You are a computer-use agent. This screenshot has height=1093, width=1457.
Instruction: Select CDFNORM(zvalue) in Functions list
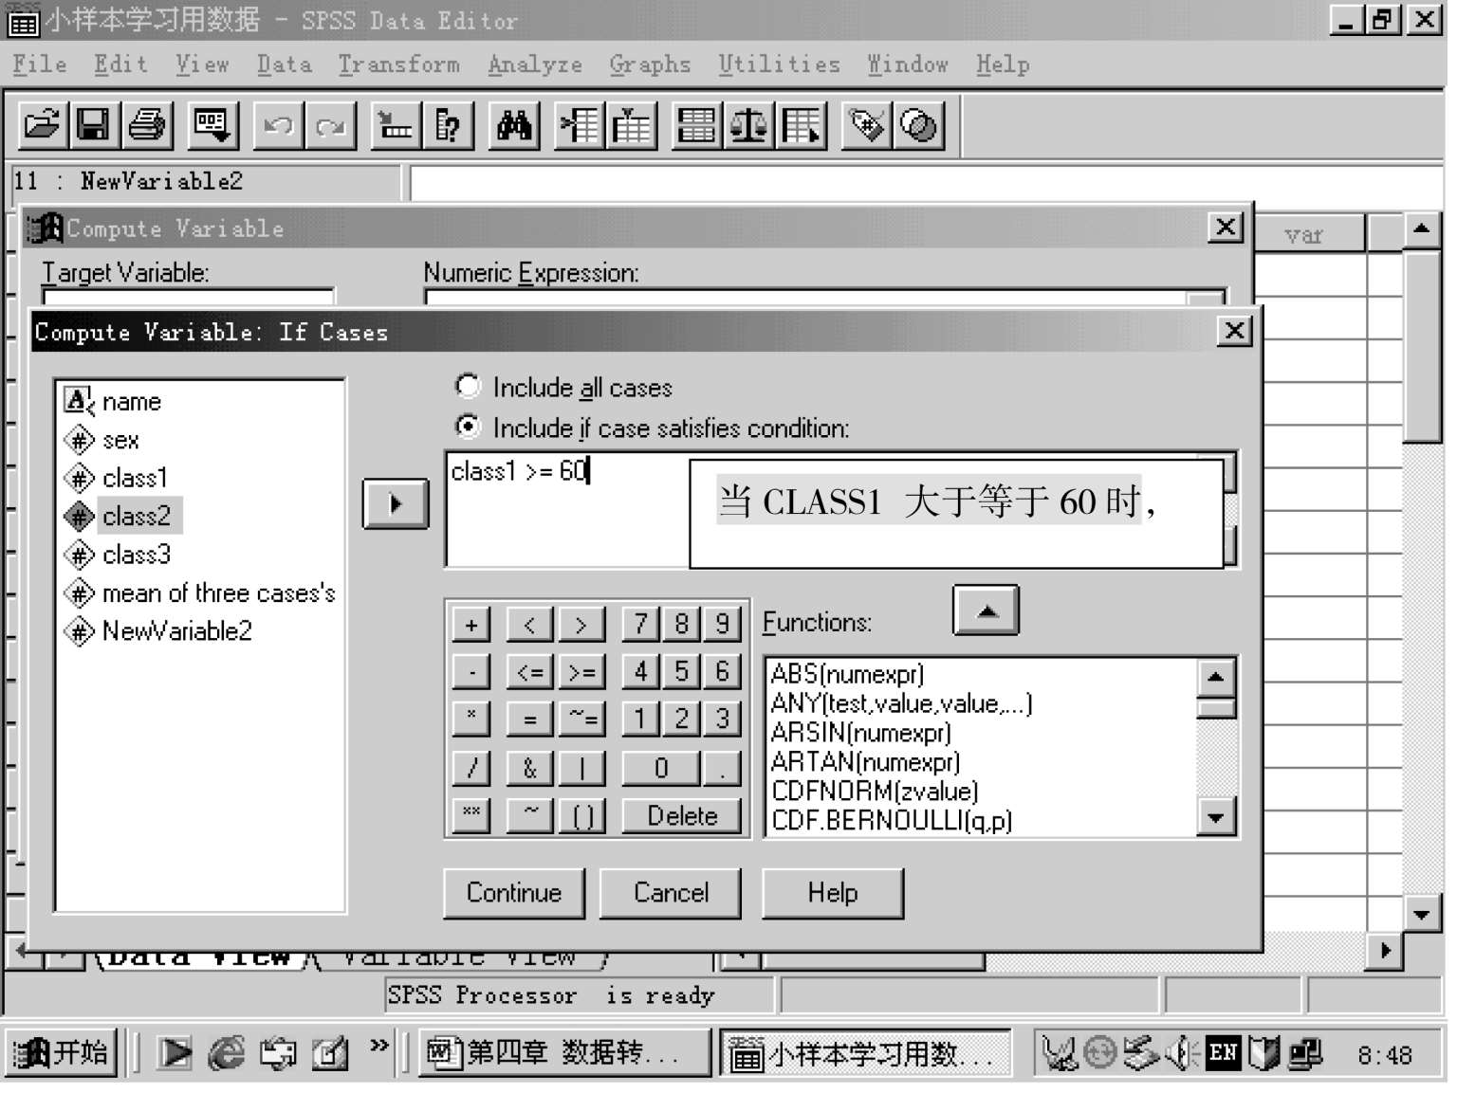pos(875,791)
